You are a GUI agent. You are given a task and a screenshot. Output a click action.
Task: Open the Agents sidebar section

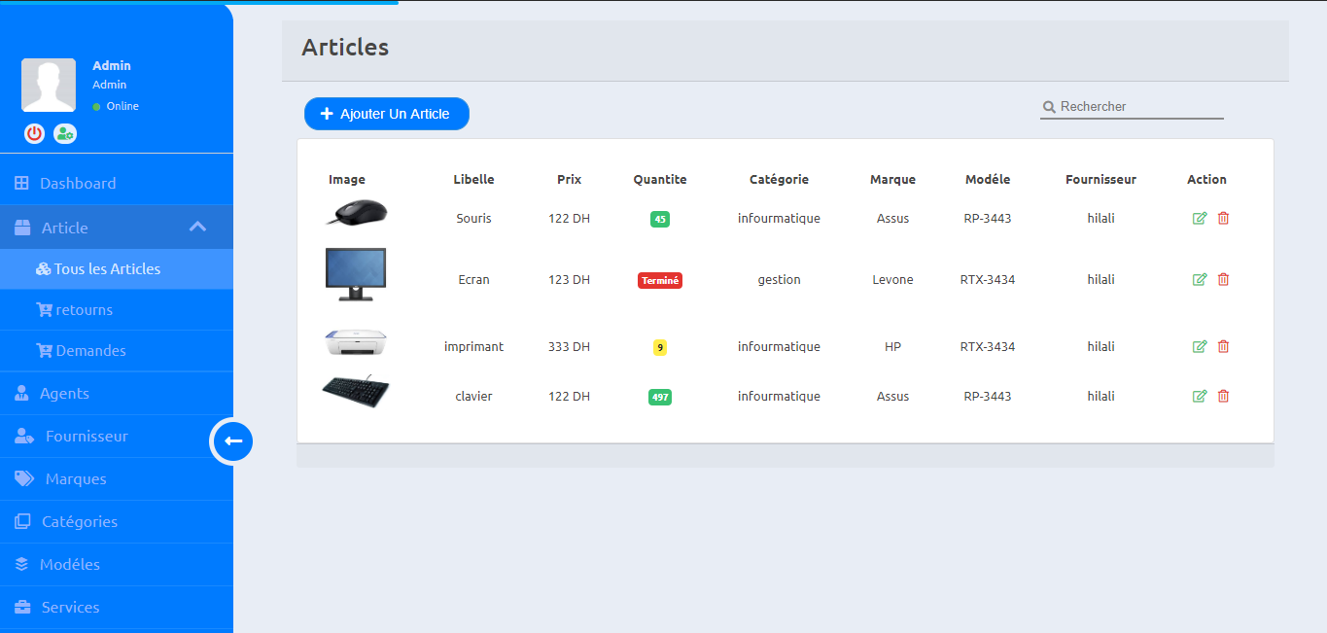(x=64, y=394)
